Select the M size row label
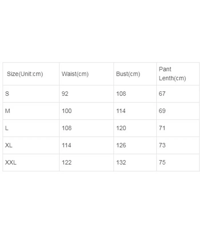The width and height of the screenshot is (200, 236). (x=8, y=111)
